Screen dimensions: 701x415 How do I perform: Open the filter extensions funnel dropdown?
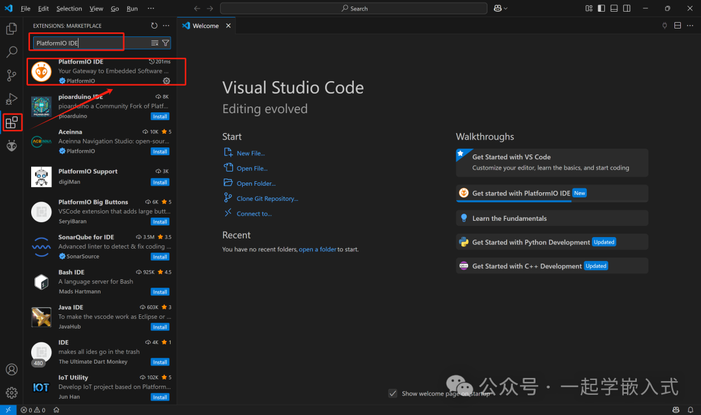point(167,42)
